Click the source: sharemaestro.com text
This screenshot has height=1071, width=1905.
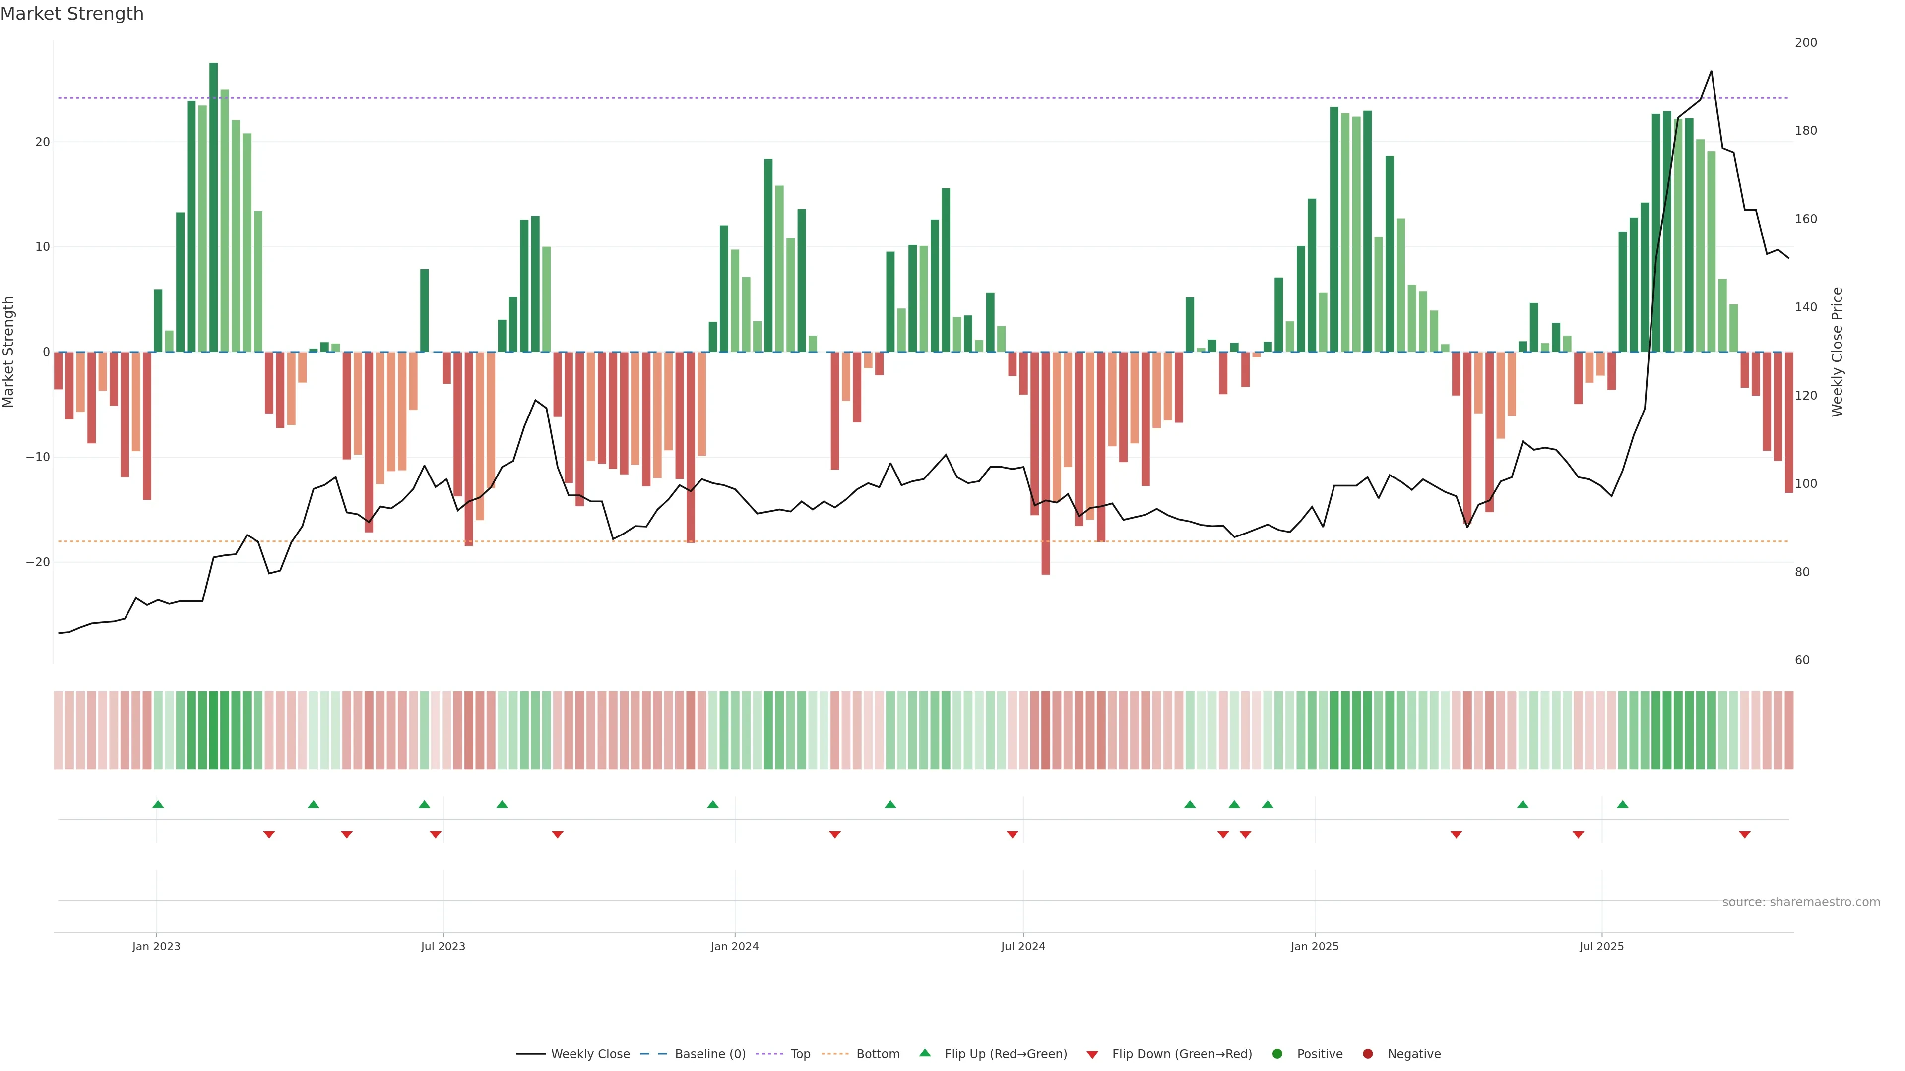point(1801,902)
